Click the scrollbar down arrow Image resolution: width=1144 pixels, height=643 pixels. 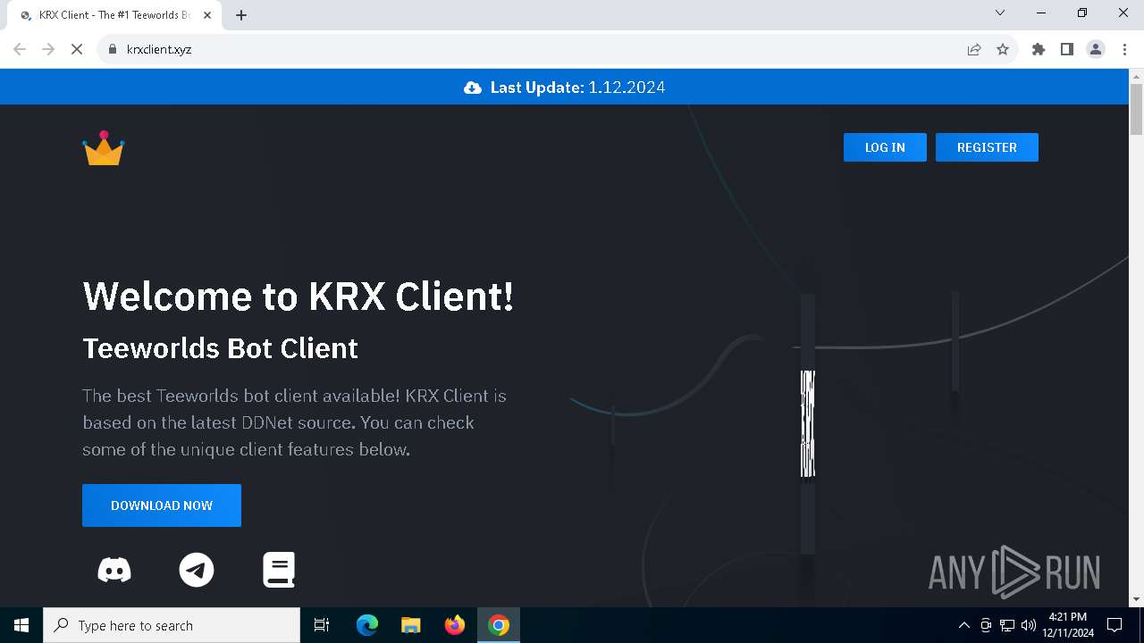click(1137, 599)
